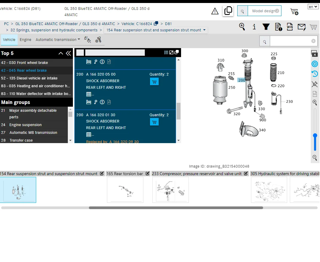Image resolution: width=320 pixels, height=262 pixels.
Task: Open the info 'i' icon in toolbar
Action: [x=254, y=27]
